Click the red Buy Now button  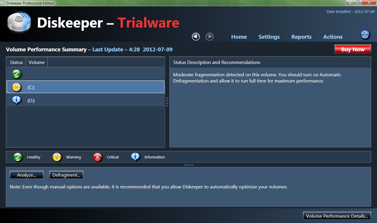tap(353, 49)
